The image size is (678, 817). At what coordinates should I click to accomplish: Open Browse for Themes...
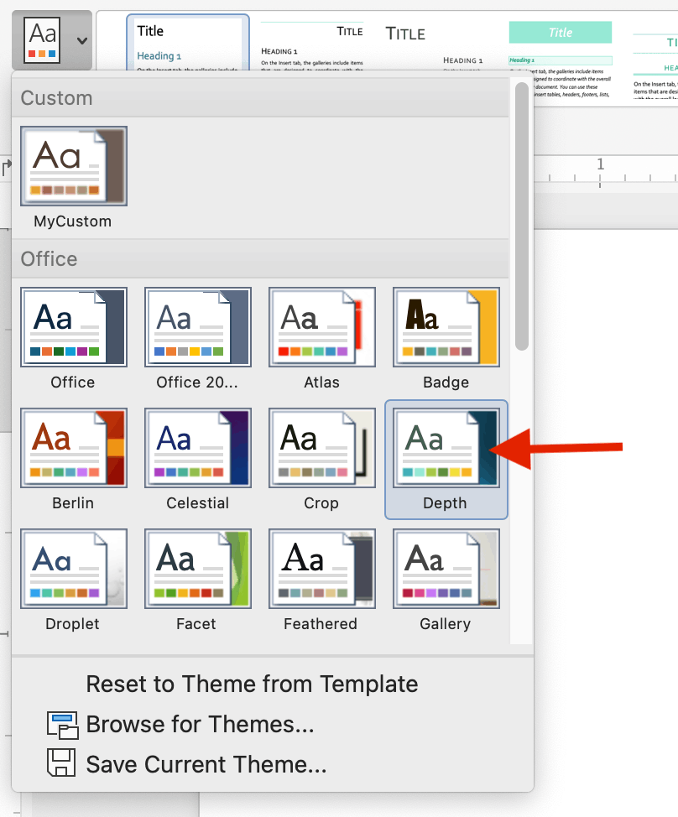tap(200, 724)
